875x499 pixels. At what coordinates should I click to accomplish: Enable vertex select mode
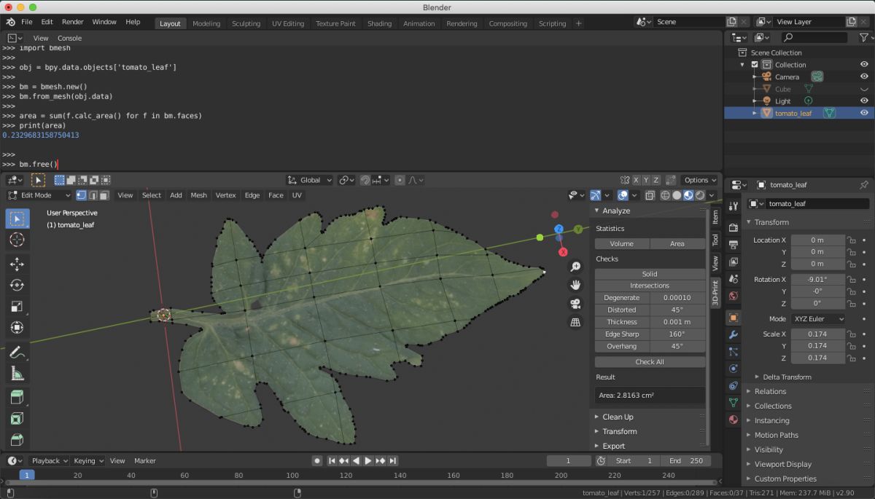[81, 195]
